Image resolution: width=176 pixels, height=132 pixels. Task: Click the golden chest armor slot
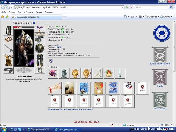point(9,60)
